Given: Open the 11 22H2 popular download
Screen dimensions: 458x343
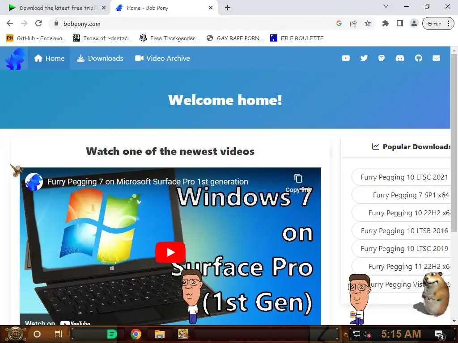Looking at the screenshot, I should click(402, 266).
